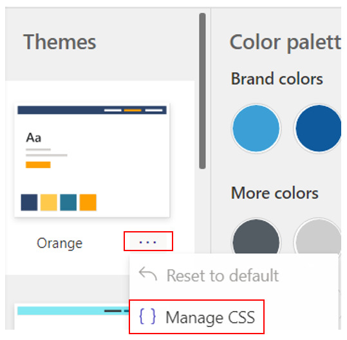Select Manage CSS menu option
Viewport: 347px width, 340px height.
196,317
